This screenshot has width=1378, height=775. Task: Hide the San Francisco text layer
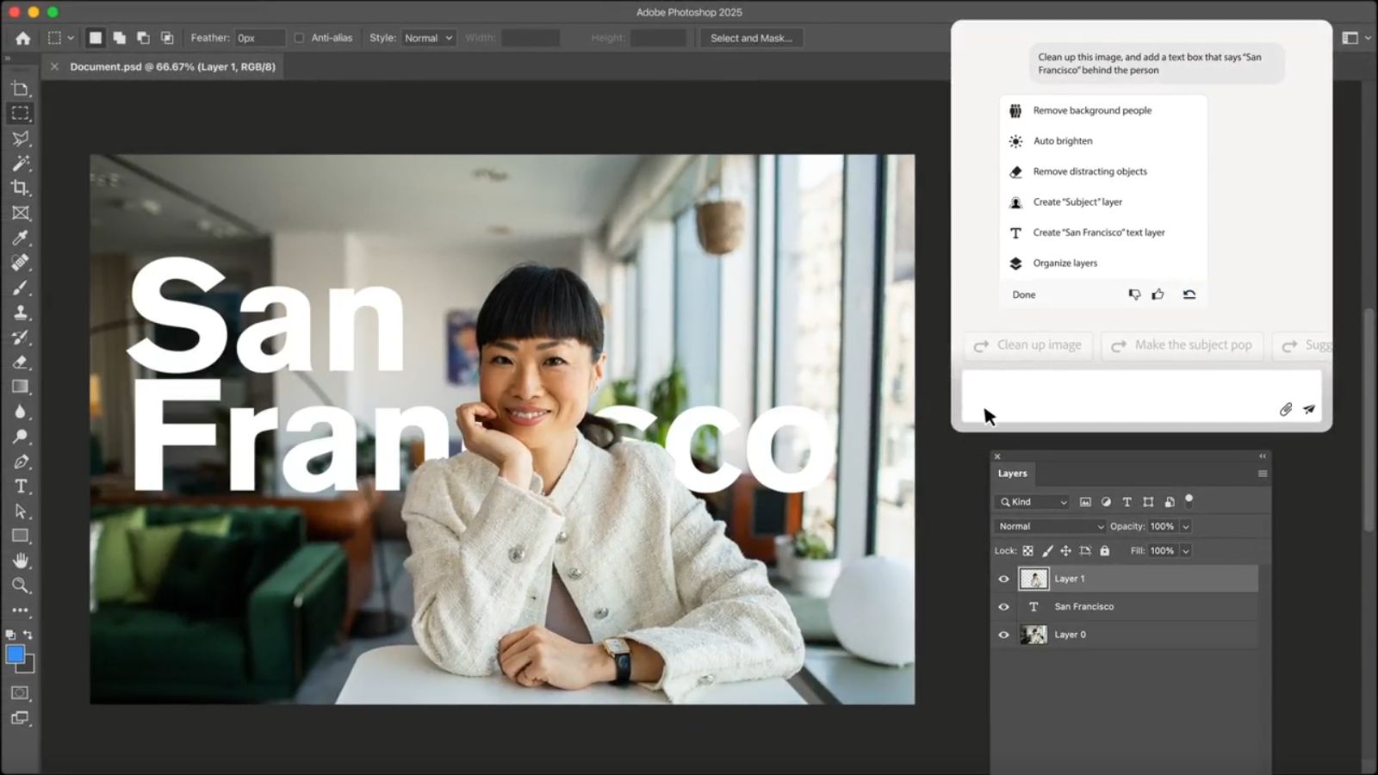(x=1003, y=606)
